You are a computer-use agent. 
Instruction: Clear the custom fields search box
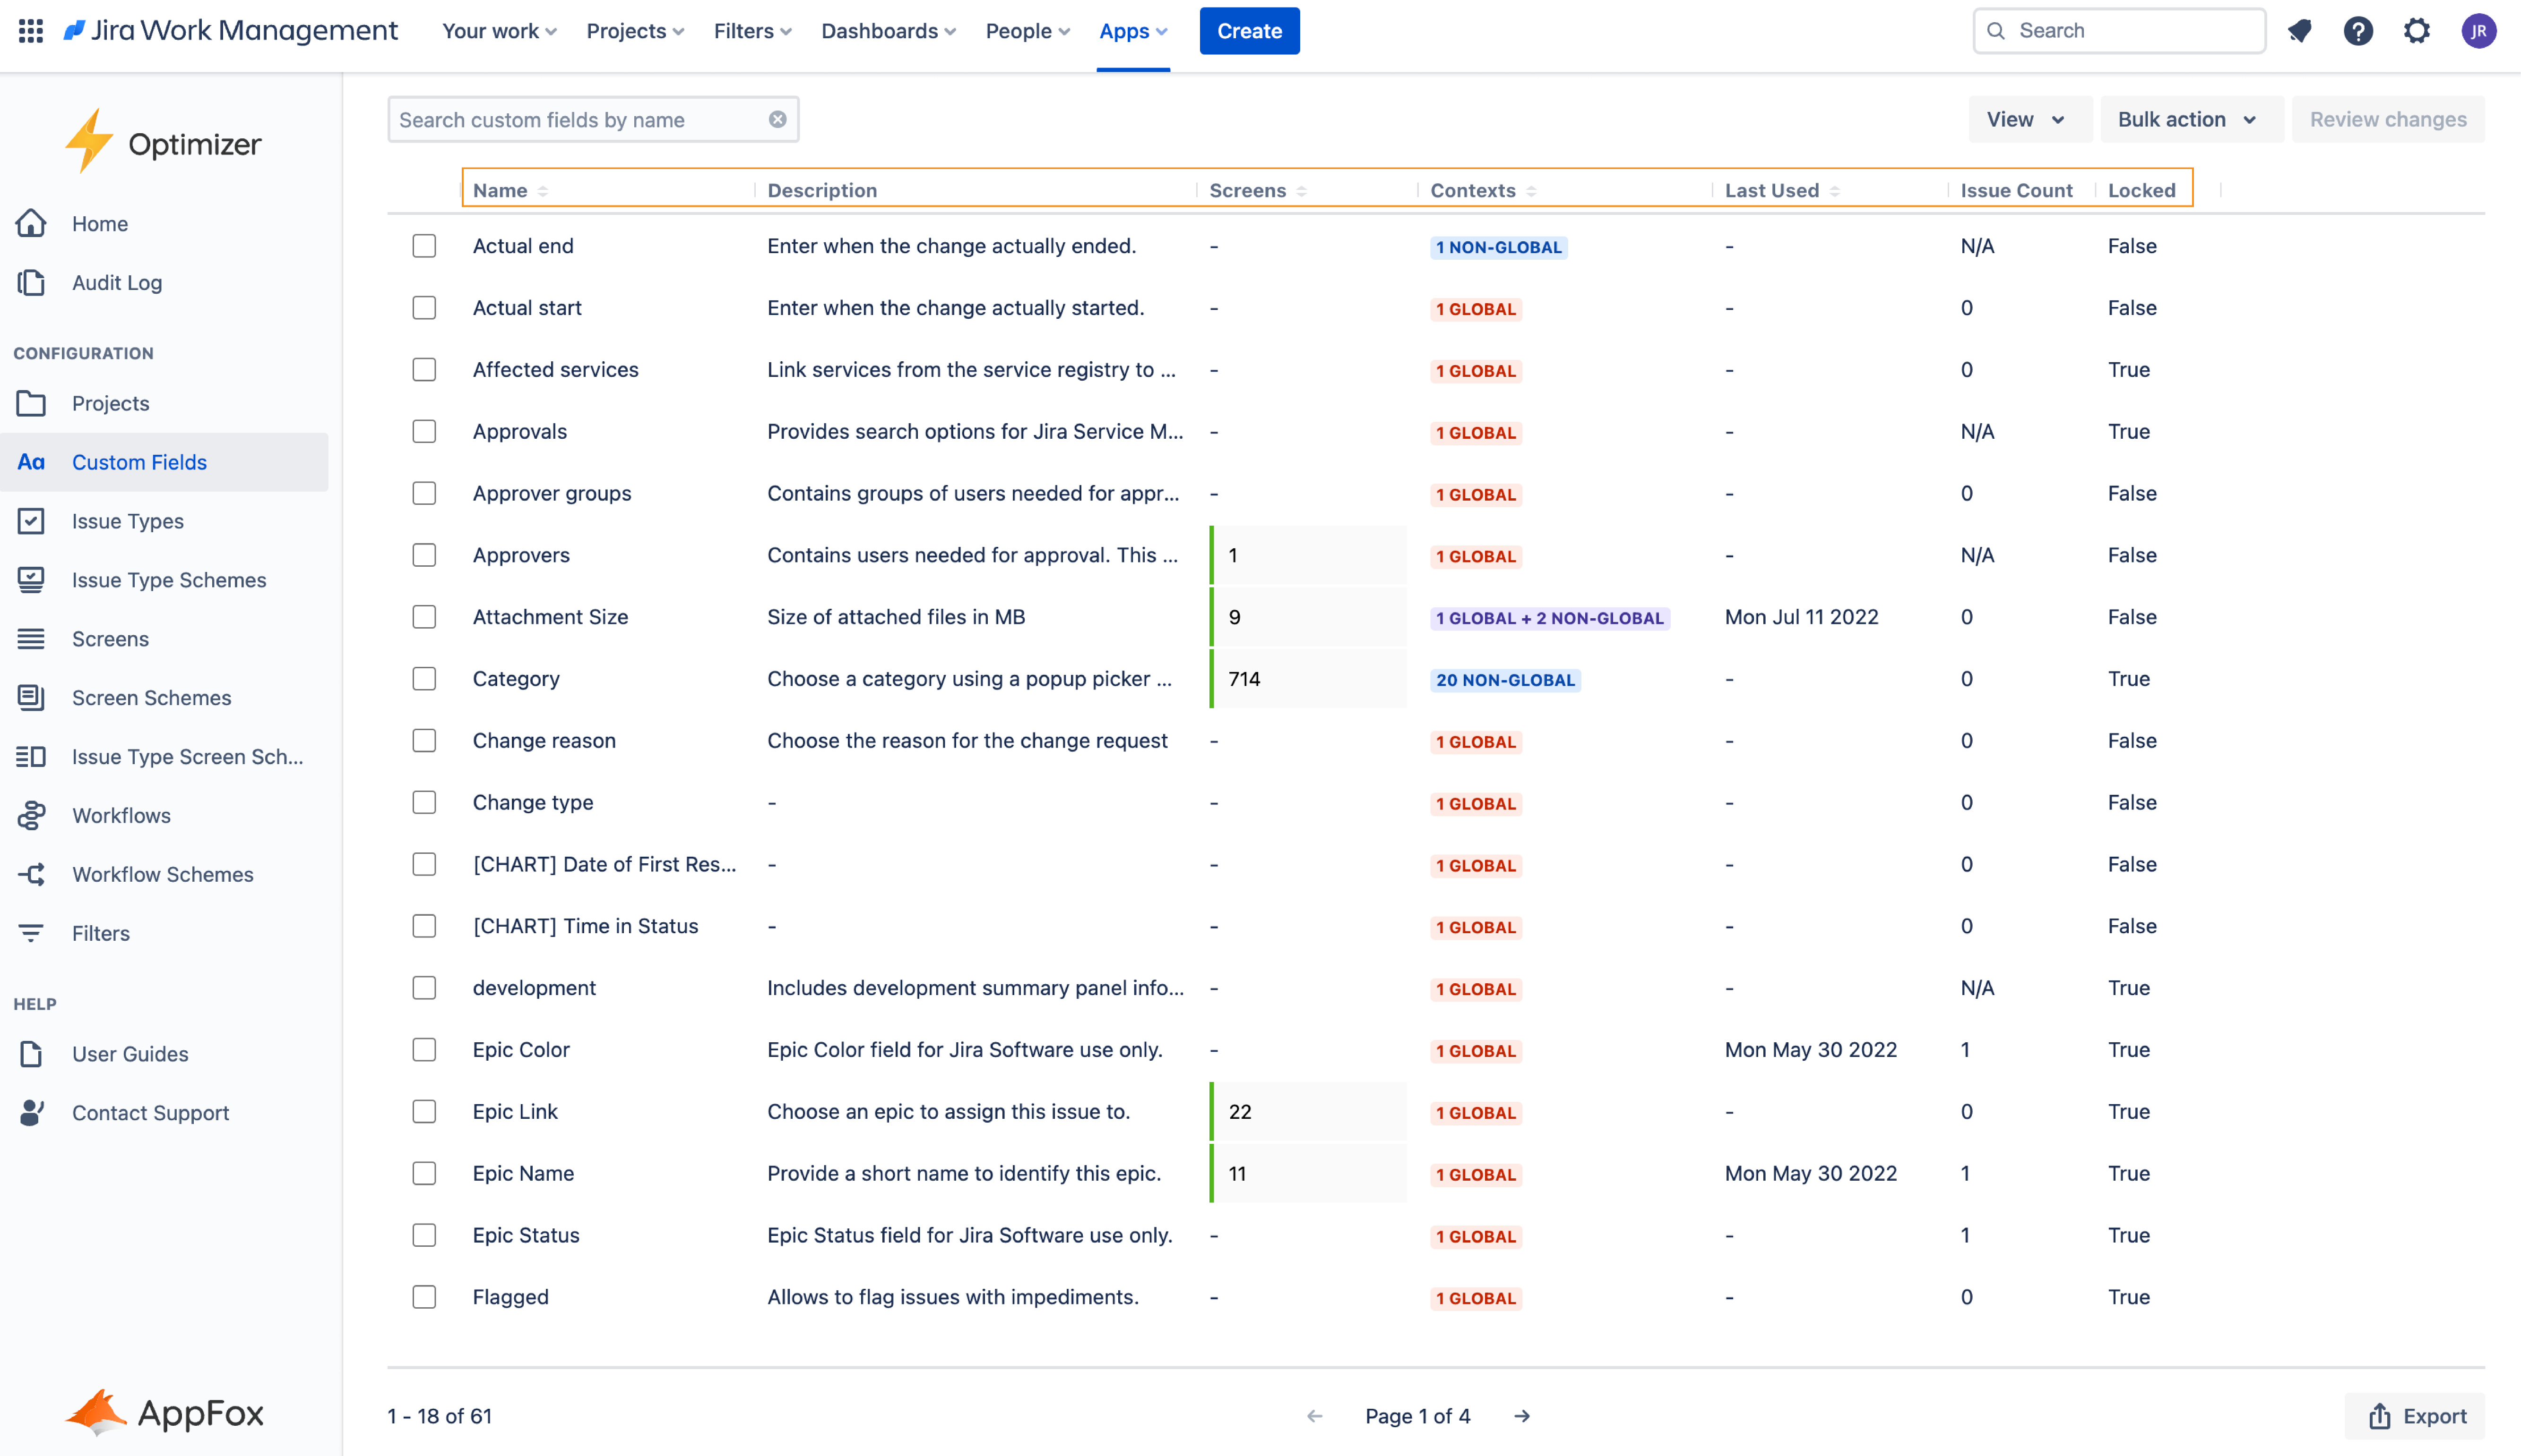(777, 120)
